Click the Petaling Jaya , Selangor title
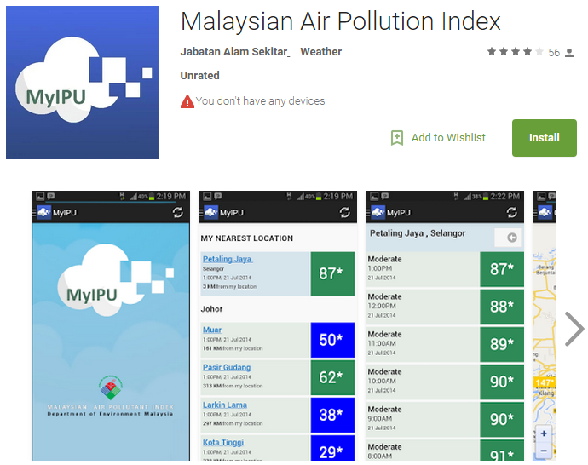 click(418, 233)
